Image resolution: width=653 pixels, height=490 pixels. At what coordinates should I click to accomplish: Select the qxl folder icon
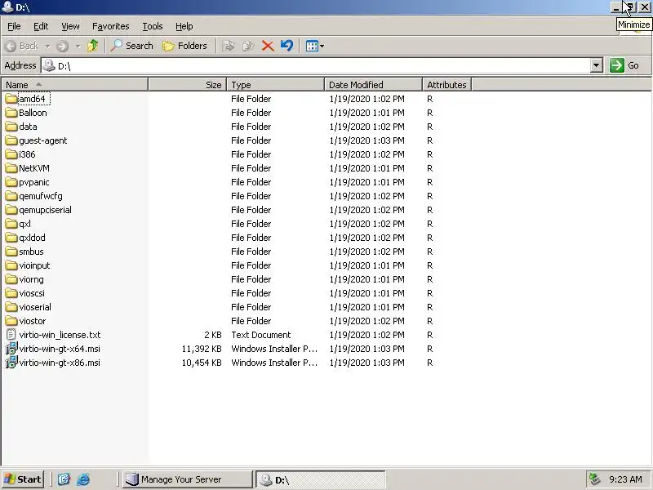(11, 224)
